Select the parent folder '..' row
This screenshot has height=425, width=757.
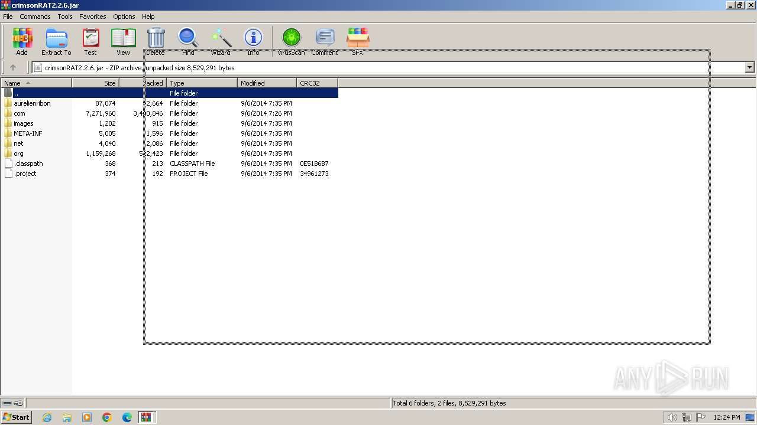pyautogui.click(x=170, y=93)
